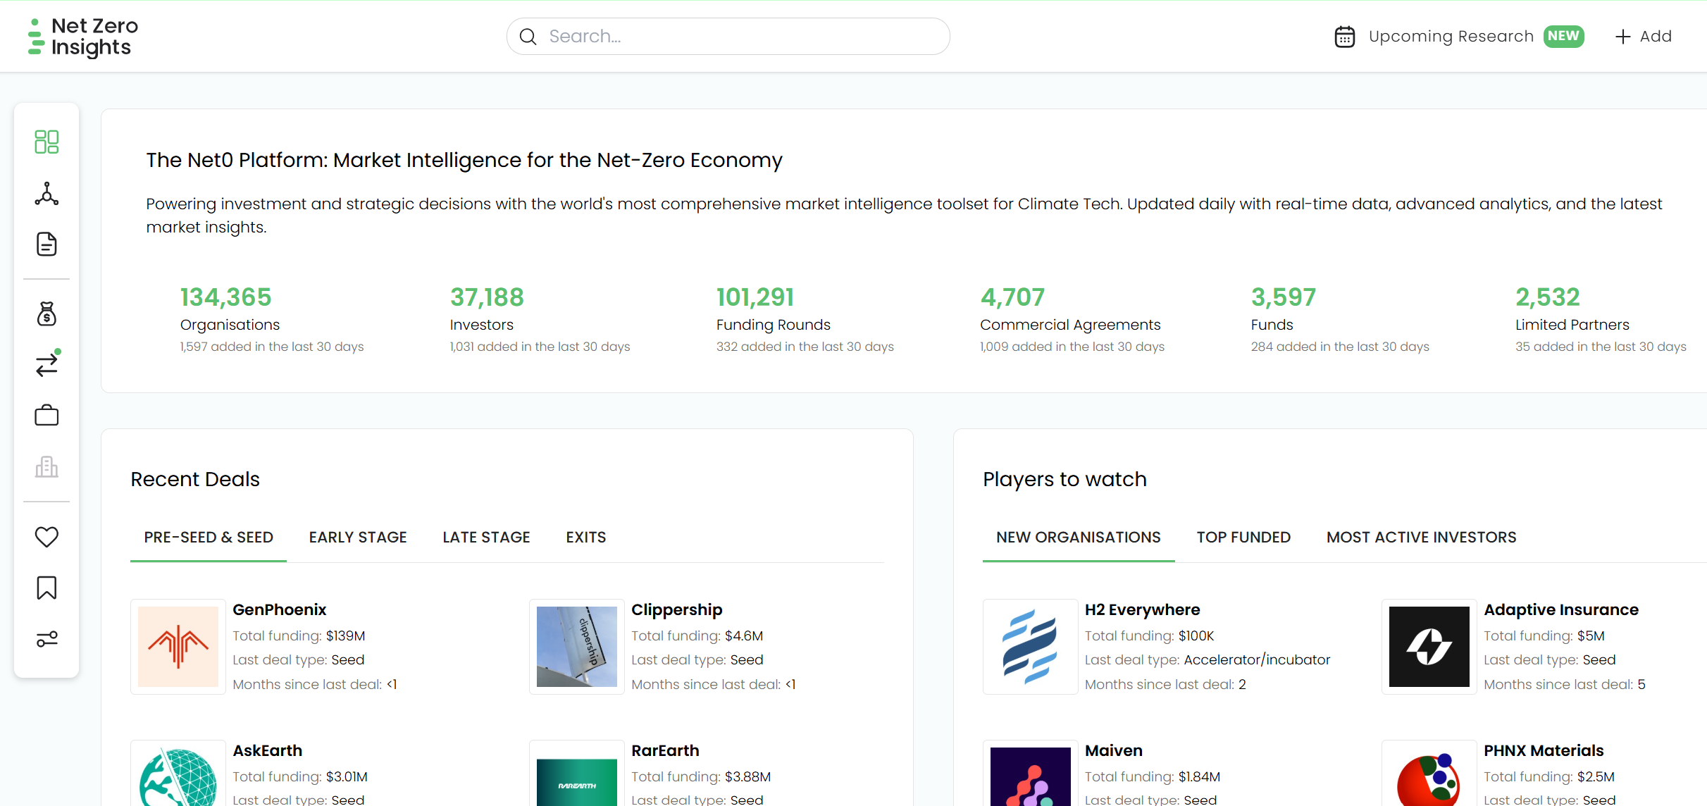Open the filter sliders icon at sidebar bottom

(x=46, y=639)
